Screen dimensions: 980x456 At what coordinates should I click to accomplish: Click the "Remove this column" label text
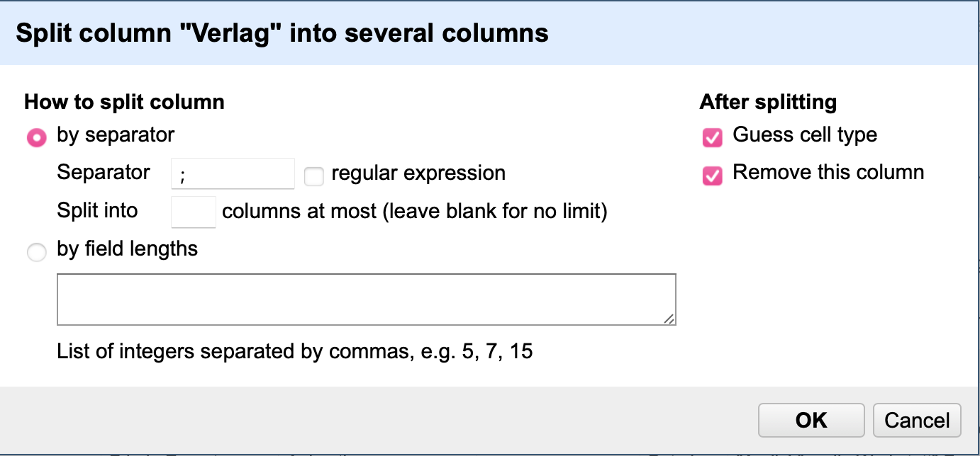[828, 172]
